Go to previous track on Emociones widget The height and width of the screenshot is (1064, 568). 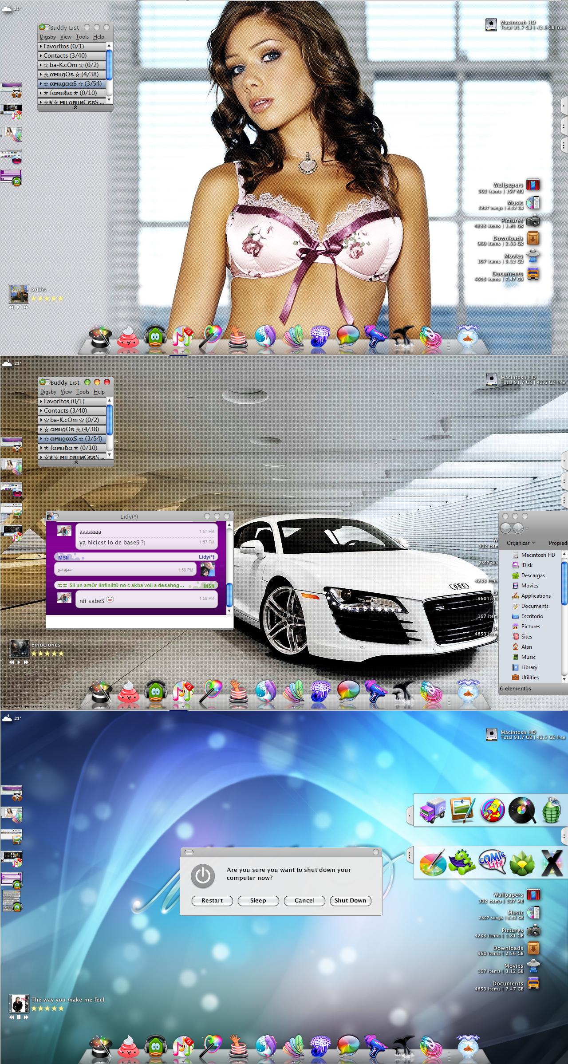[12, 662]
